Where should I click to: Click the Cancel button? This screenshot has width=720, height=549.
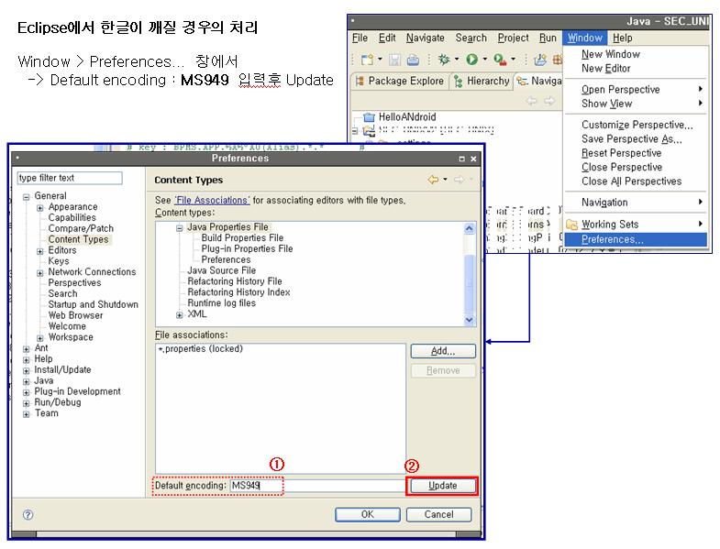click(438, 514)
